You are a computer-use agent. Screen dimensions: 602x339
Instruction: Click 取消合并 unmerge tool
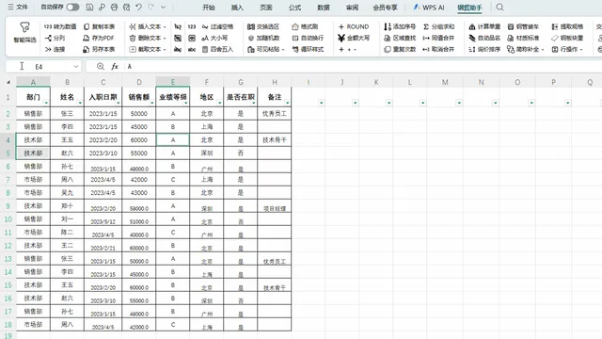pos(438,49)
